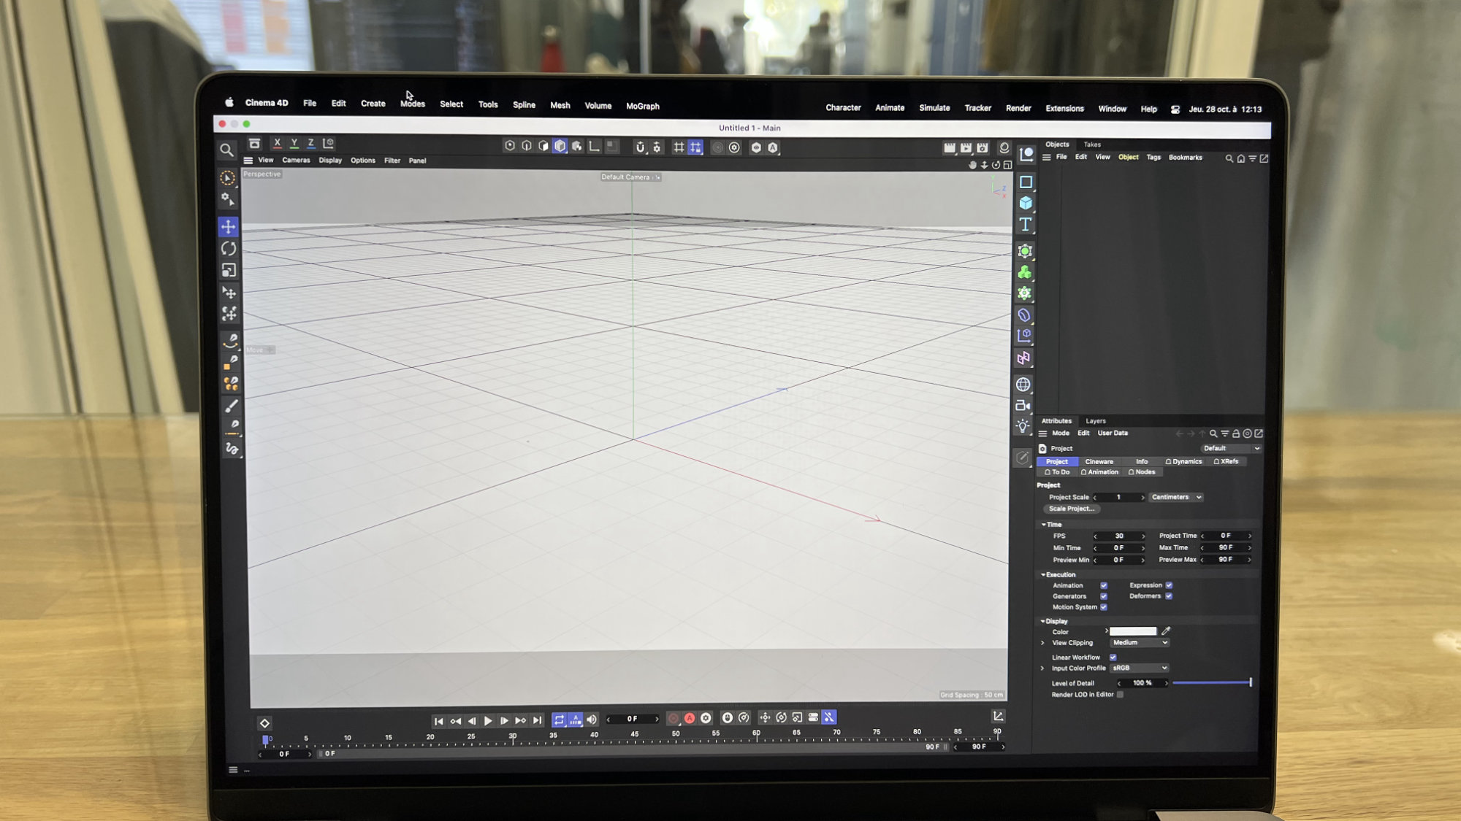
Task: Search in Objects manager magnifier icon
Action: coord(1229,158)
